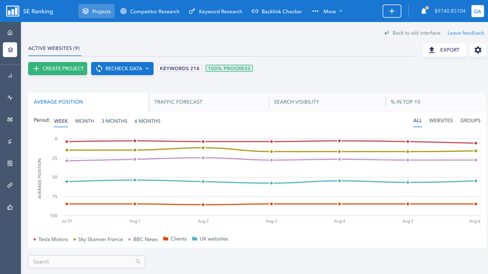Viewport: 488px width, 274px height.
Task: Open the notifications bell
Action: click(423, 11)
